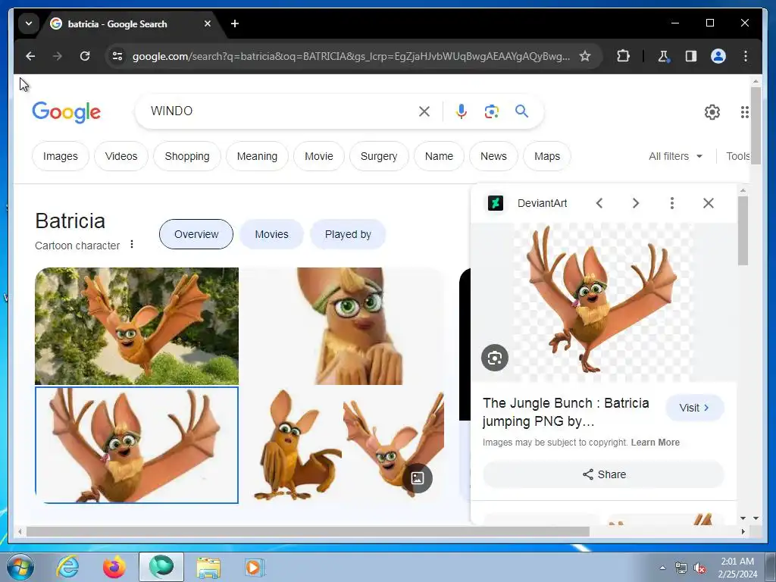Search inside the image with Lens overlay
The width and height of the screenshot is (776, 582).
tap(495, 358)
